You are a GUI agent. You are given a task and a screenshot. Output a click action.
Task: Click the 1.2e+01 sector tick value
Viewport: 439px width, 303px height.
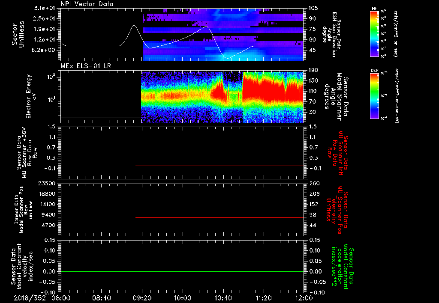[x=45, y=40]
